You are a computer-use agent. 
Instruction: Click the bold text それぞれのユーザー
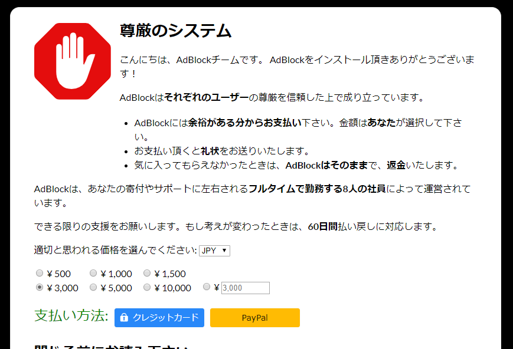(207, 97)
